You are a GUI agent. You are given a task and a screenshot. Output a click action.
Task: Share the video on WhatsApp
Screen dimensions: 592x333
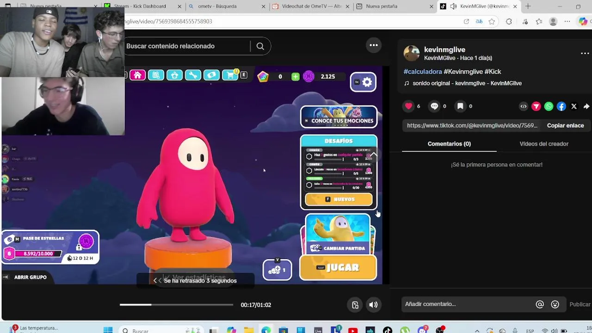click(549, 106)
